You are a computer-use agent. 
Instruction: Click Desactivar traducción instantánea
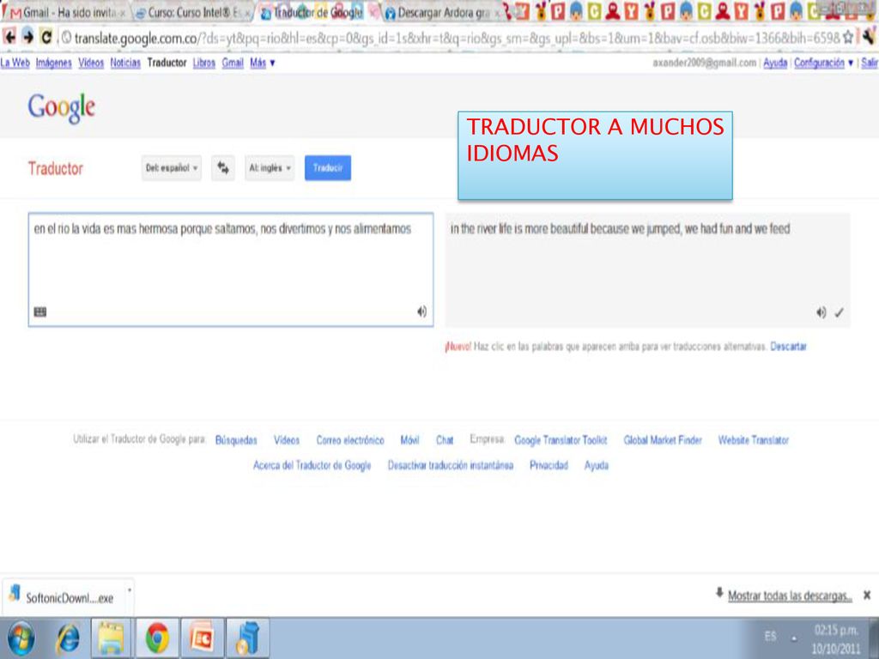tap(451, 465)
